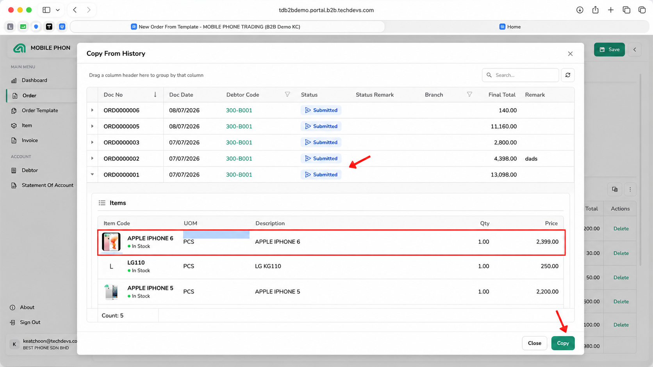Screen dimensions: 653x367
Task: Select APPLE IPHONE 5 product thumbnail
Action: [x=111, y=292]
